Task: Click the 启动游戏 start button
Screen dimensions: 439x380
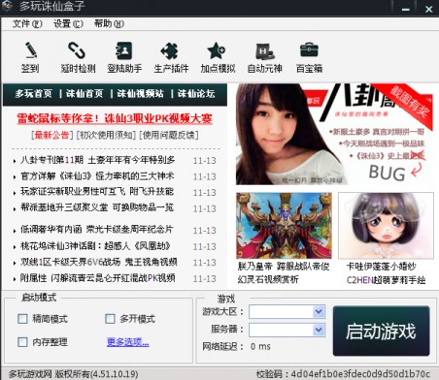Action: click(x=382, y=332)
